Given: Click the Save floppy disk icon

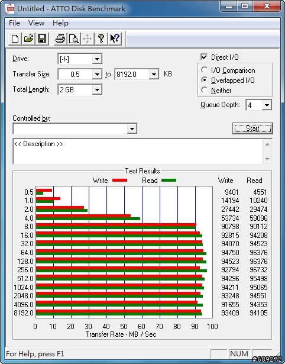Looking at the screenshot, I should coord(42,38).
